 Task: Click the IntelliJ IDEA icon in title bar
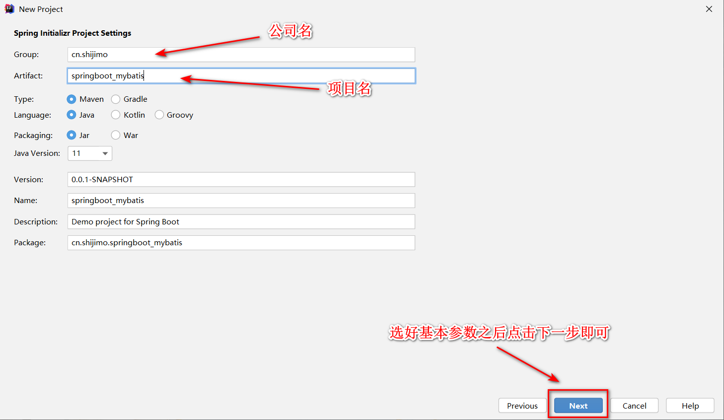click(9, 9)
